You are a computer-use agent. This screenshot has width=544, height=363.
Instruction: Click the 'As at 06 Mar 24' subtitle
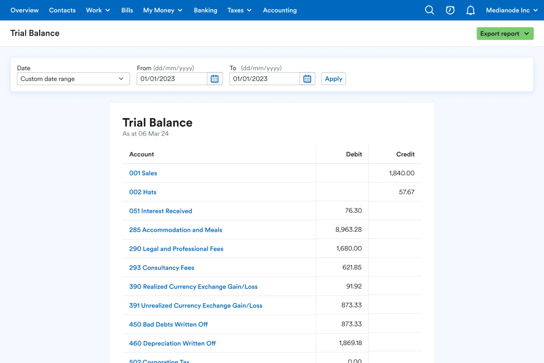point(145,134)
